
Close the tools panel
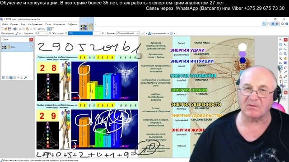click(285, 40)
